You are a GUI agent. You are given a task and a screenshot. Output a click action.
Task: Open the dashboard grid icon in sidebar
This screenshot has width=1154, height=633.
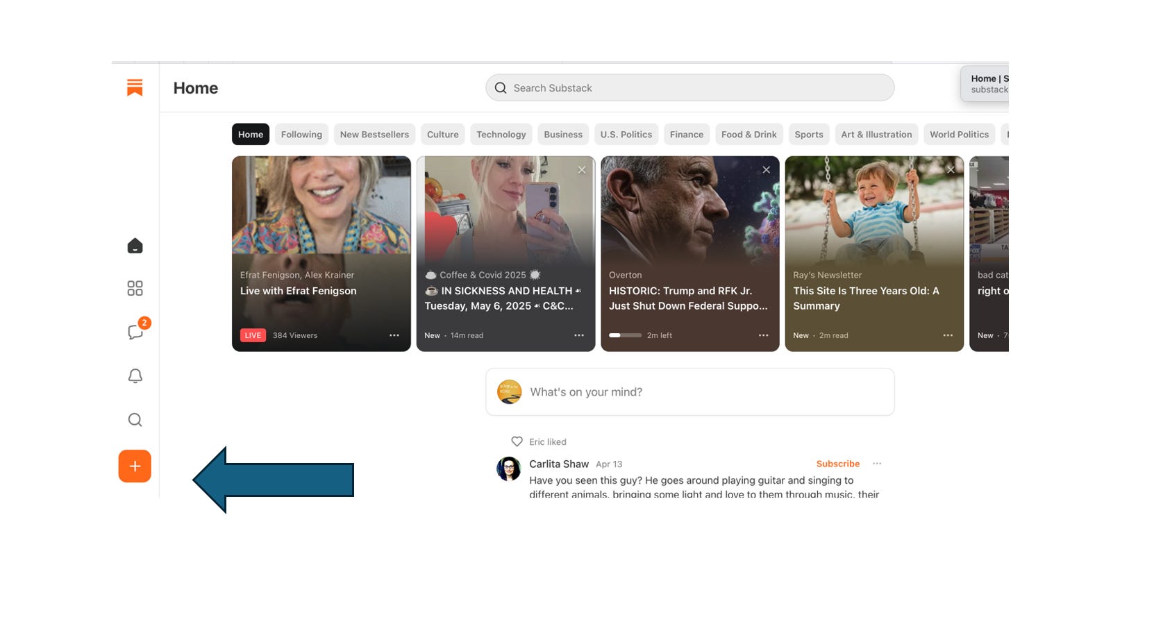(x=135, y=288)
